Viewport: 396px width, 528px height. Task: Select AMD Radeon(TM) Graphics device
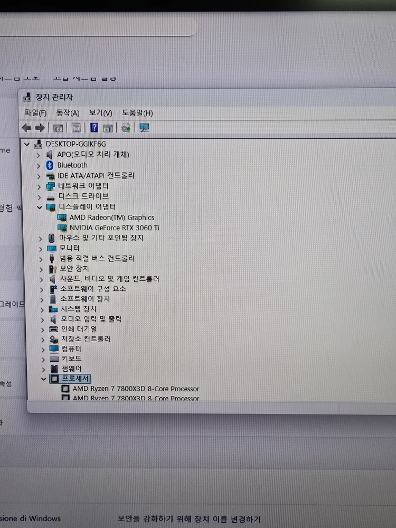click(112, 218)
